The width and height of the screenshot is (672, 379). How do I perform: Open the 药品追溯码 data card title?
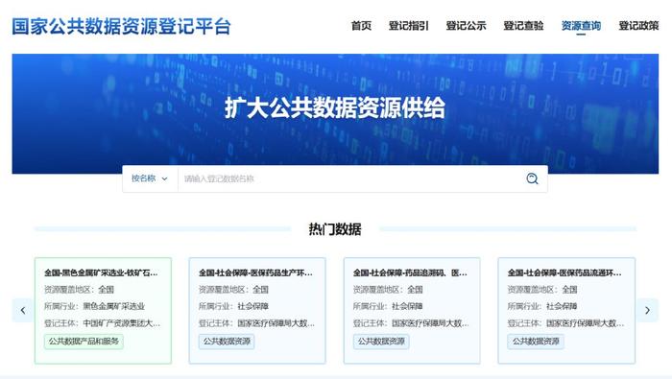[x=410, y=272]
